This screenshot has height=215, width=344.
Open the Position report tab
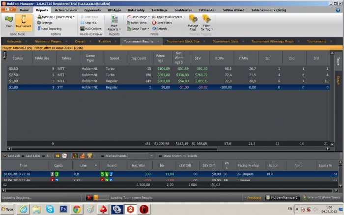[x=105, y=41]
